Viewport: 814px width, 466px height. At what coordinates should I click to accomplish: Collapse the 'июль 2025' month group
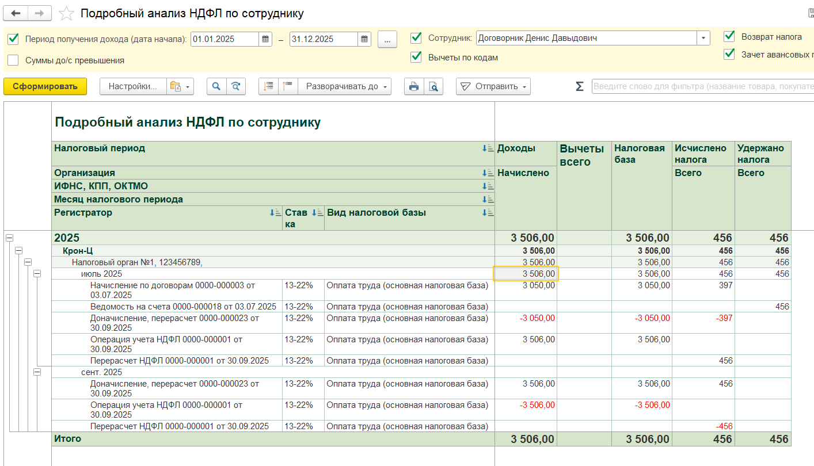[37, 274]
